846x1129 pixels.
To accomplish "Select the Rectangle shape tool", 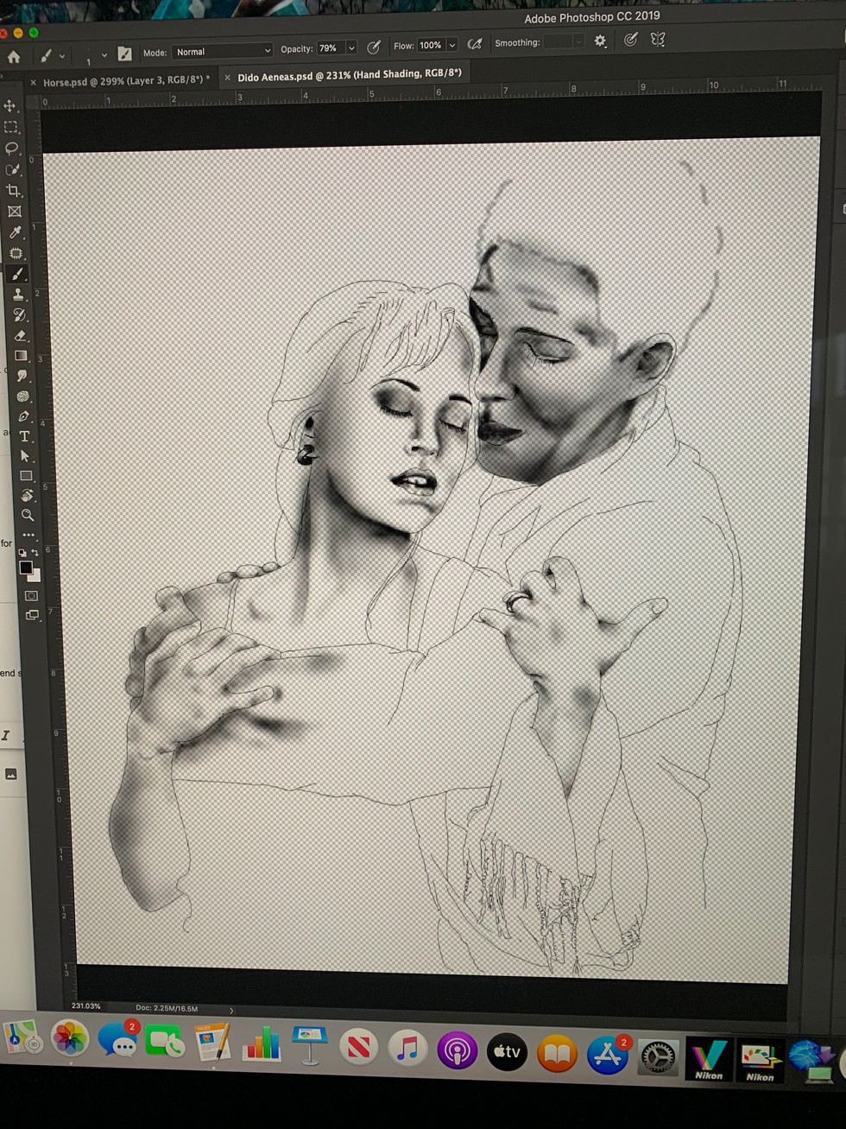I will coord(26,476).
